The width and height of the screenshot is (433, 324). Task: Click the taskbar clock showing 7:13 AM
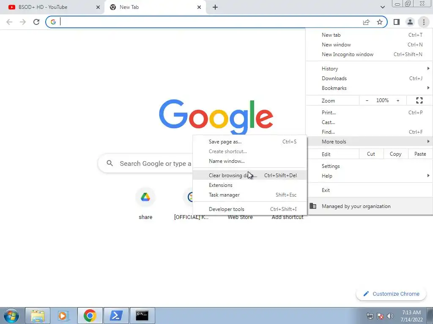tap(411, 316)
